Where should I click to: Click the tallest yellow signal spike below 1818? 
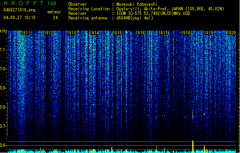click(193, 146)
